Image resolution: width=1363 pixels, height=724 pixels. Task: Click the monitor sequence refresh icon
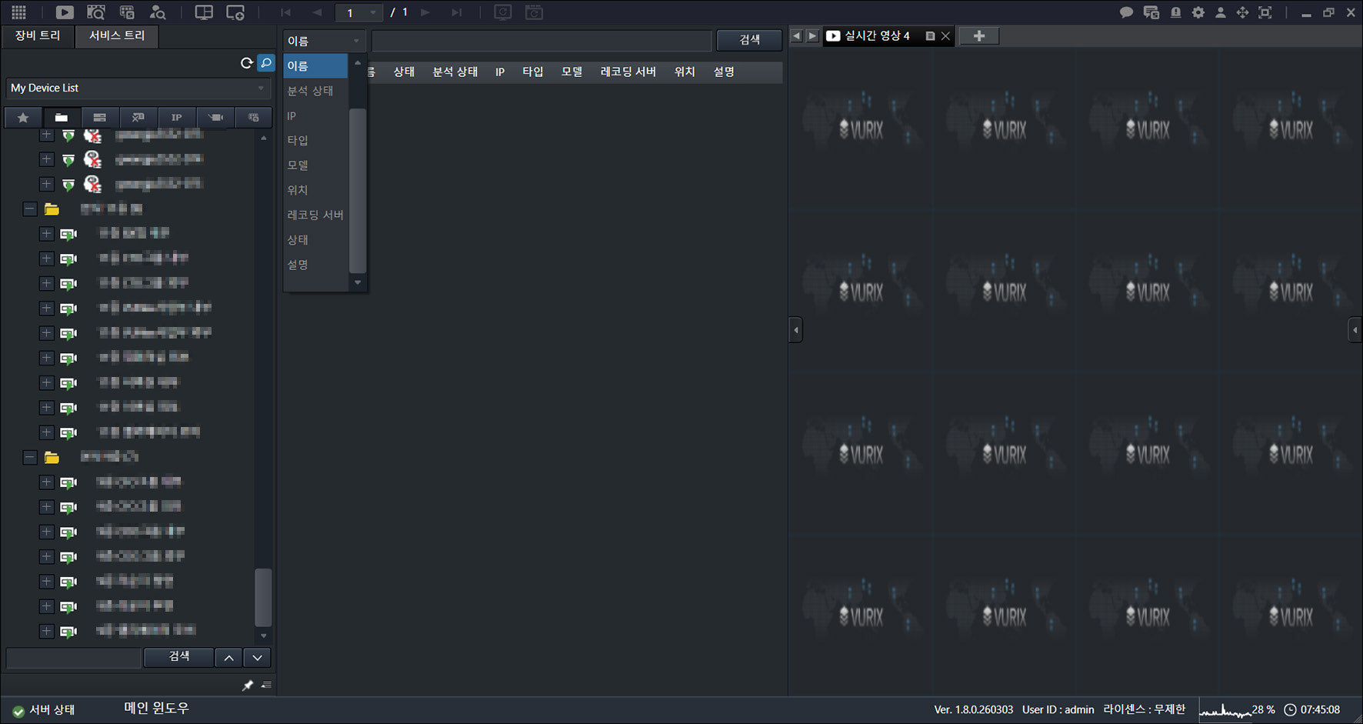(502, 12)
